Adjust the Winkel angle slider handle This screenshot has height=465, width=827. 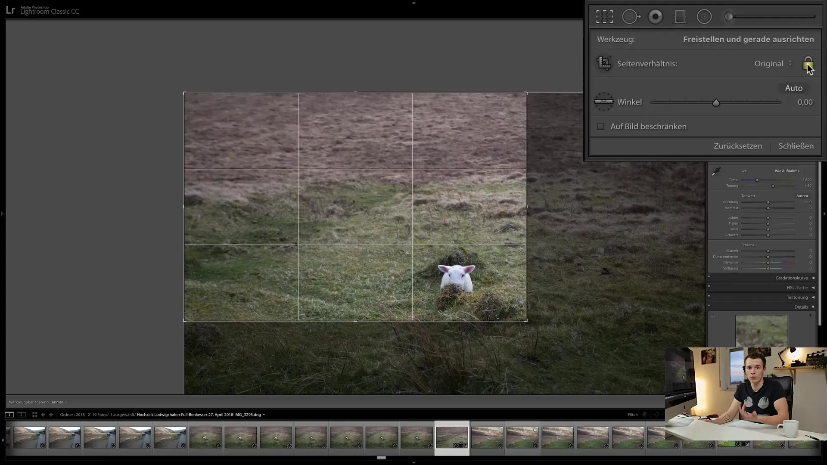pos(716,102)
